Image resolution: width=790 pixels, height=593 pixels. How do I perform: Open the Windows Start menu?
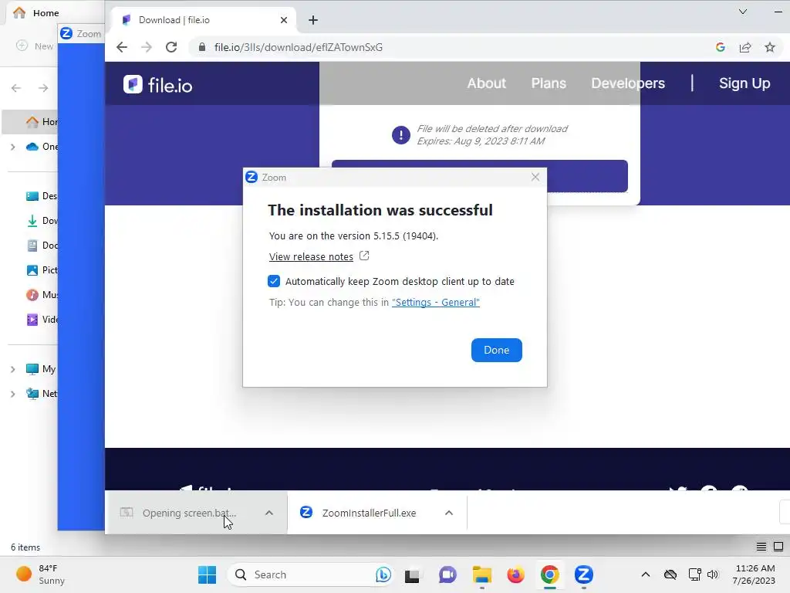[x=207, y=574]
